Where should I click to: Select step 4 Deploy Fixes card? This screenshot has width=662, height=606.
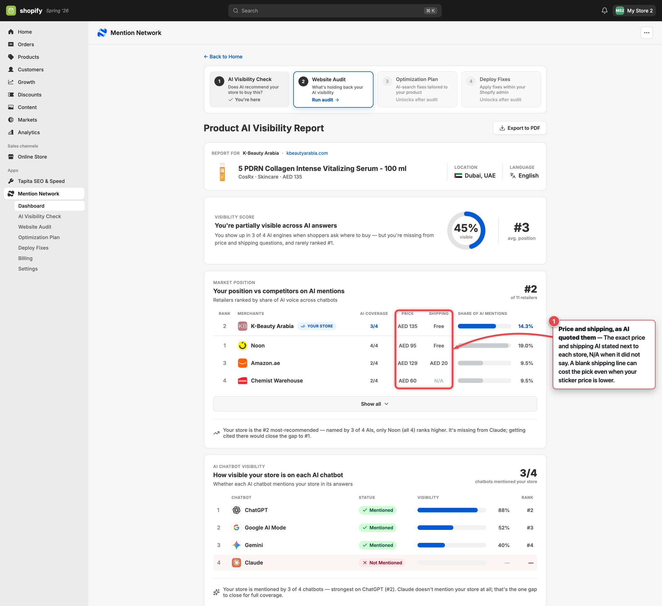[501, 89]
